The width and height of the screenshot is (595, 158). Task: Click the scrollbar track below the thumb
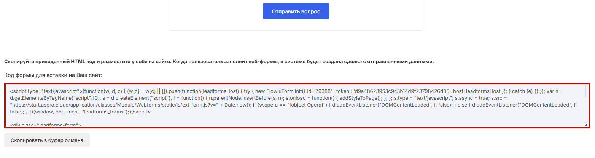coord(585,110)
